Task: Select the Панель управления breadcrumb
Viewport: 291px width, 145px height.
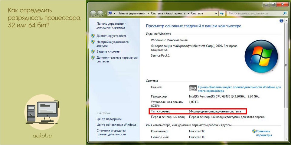Action: tap(131, 14)
